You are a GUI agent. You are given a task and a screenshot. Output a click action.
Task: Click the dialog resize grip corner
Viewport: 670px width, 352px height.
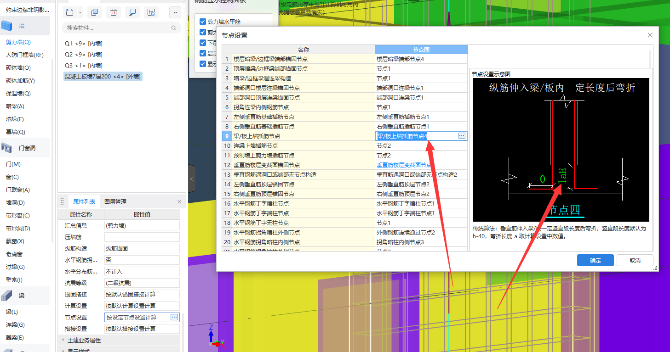coord(655,268)
